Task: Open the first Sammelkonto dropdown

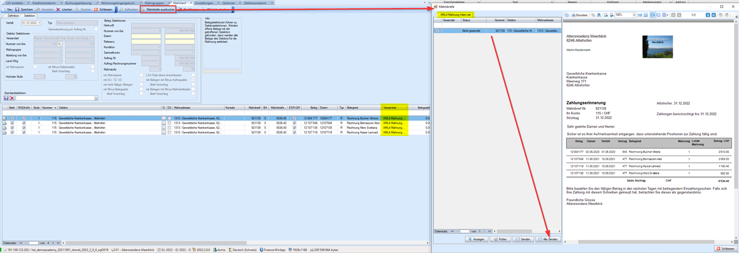Action: pyautogui.click(x=159, y=52)
